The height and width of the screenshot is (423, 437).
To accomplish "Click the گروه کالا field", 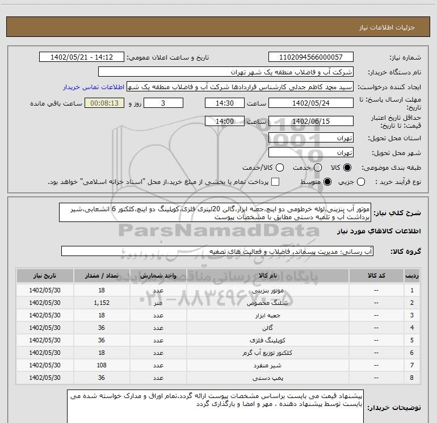I will point(217,251).
